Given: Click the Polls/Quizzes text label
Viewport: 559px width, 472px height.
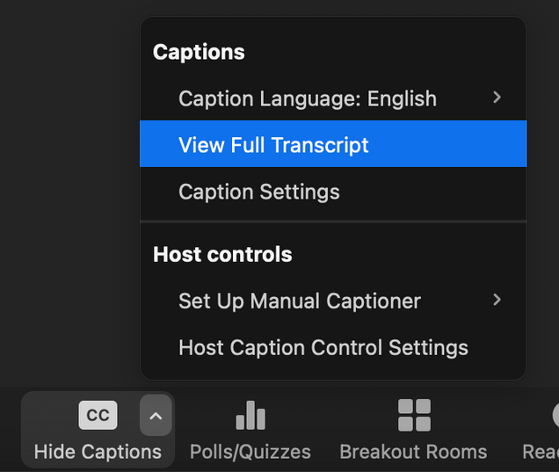Looking at the screenshot, I should (250, 452).
